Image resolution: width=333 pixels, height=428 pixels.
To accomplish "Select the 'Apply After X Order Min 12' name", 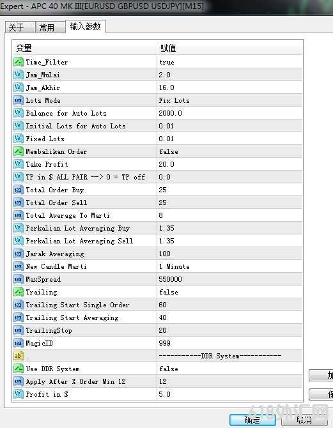I will point(75,381).
